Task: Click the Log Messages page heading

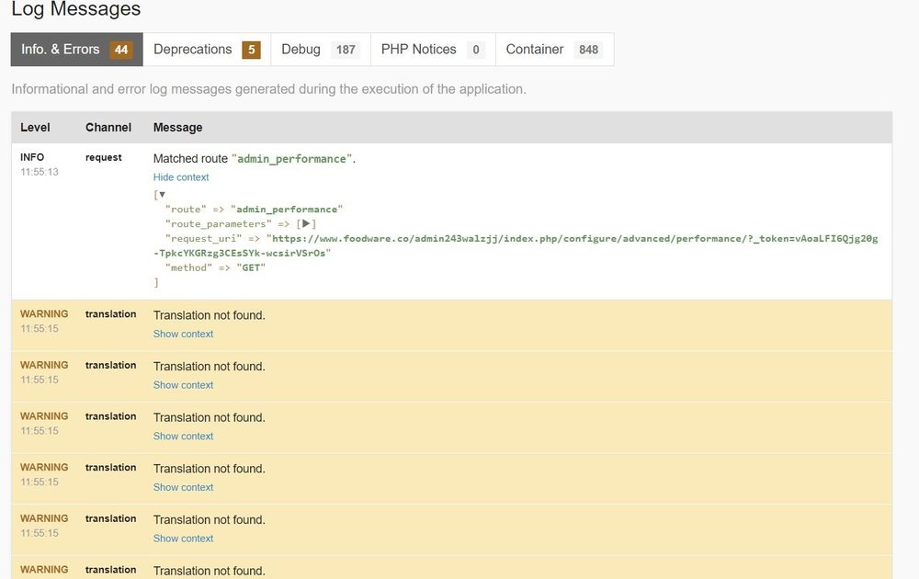Action: [76, 10]
